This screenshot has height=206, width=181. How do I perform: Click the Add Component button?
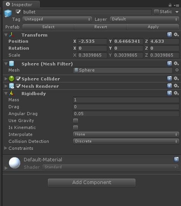pos(92,183)
